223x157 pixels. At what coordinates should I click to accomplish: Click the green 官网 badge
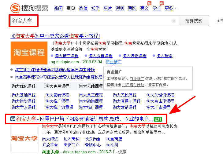pyautogui.click(x=158, y=119)
